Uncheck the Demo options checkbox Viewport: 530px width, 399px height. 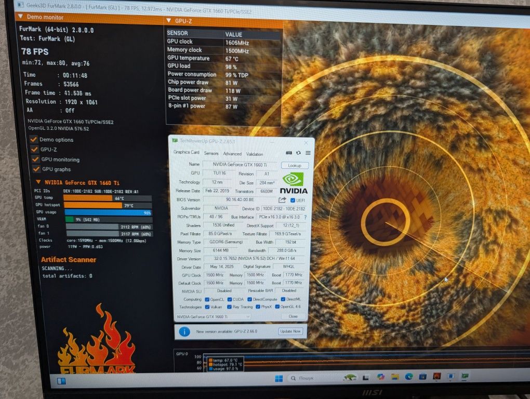[33, 139]
